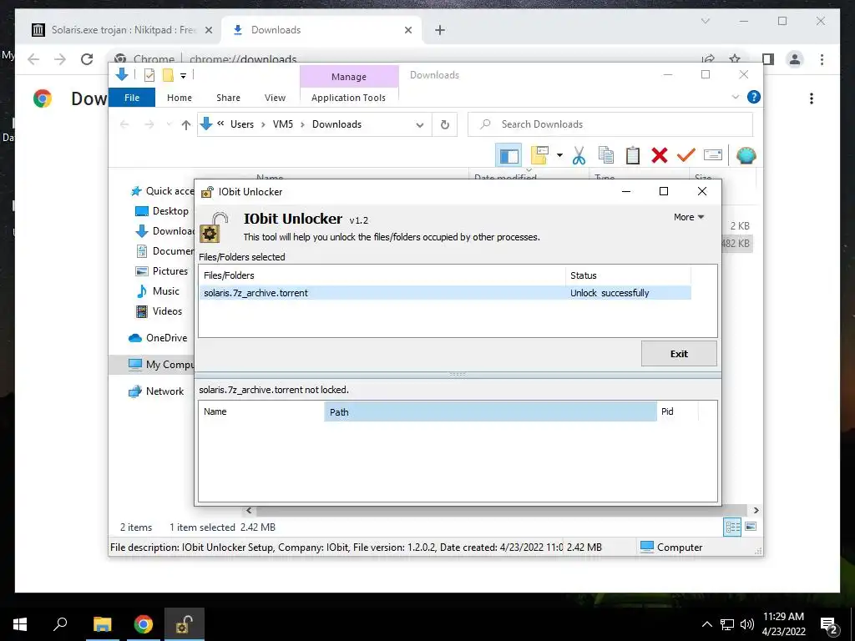This screenshot has height=641, width=855.
Task: Select Documents in the navigation pane
Action: [164, 251]
